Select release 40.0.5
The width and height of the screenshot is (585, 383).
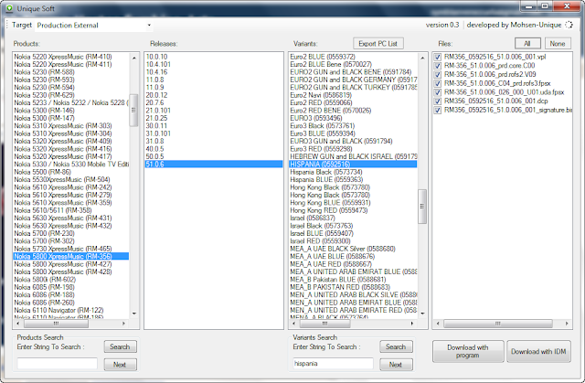[154, 149]
